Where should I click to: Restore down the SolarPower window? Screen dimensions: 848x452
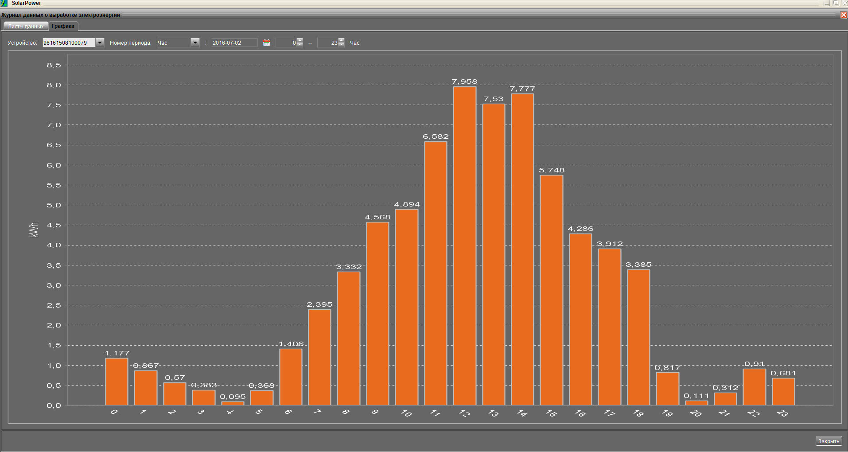click(x=836, y=3)
